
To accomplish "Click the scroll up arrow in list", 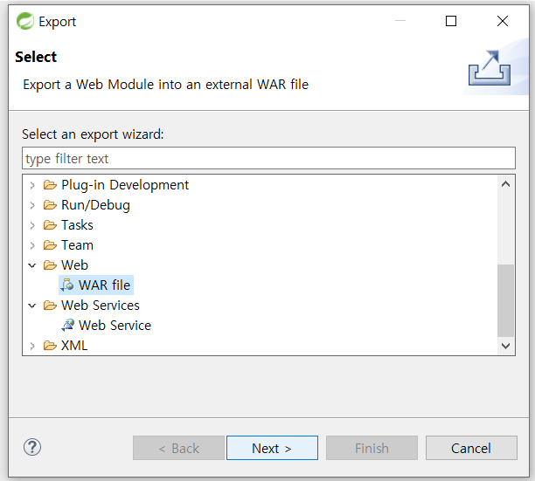I will [x=505, y=184].
